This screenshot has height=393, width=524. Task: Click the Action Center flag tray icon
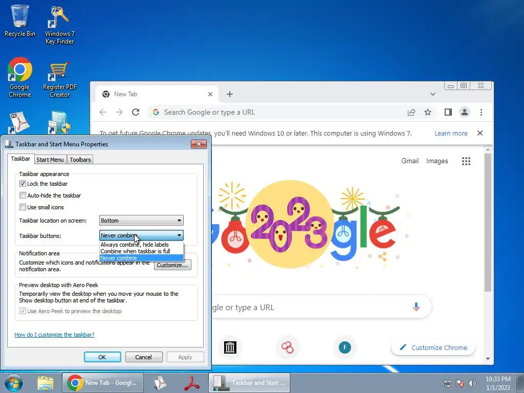[460, 383]
